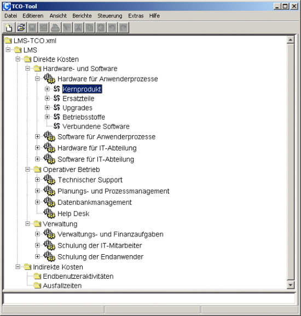Image resolution: width=301 pixels, height=316 pixels.
Task: Click the gears icon beside Datenbankmanagement
Action: click(49, 202)
